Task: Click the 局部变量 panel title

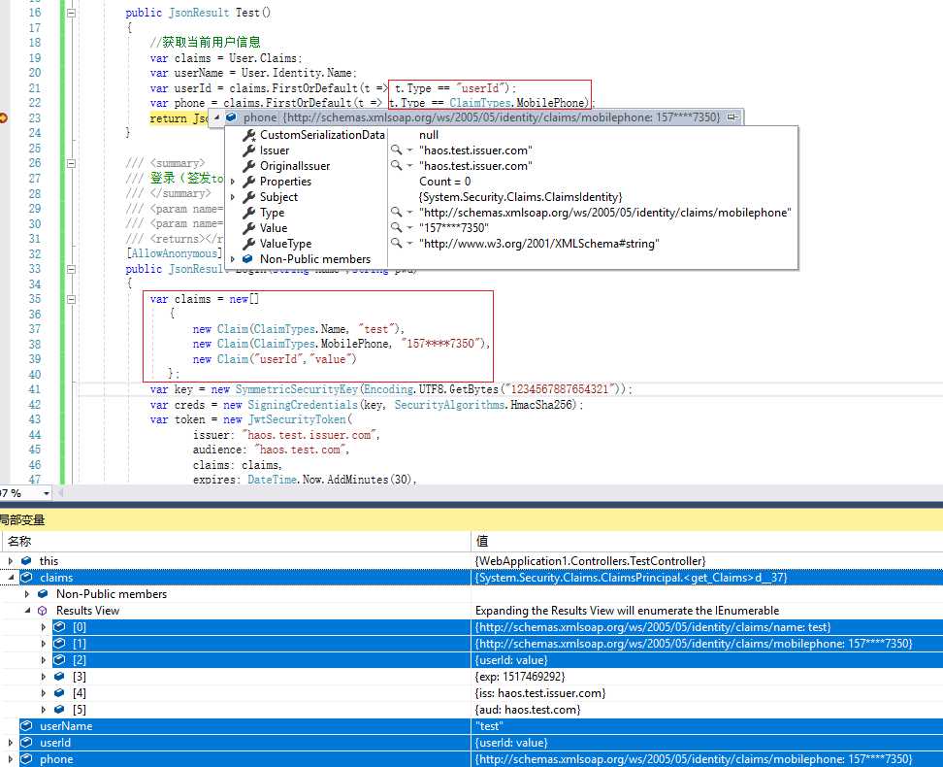Action: 22,519
